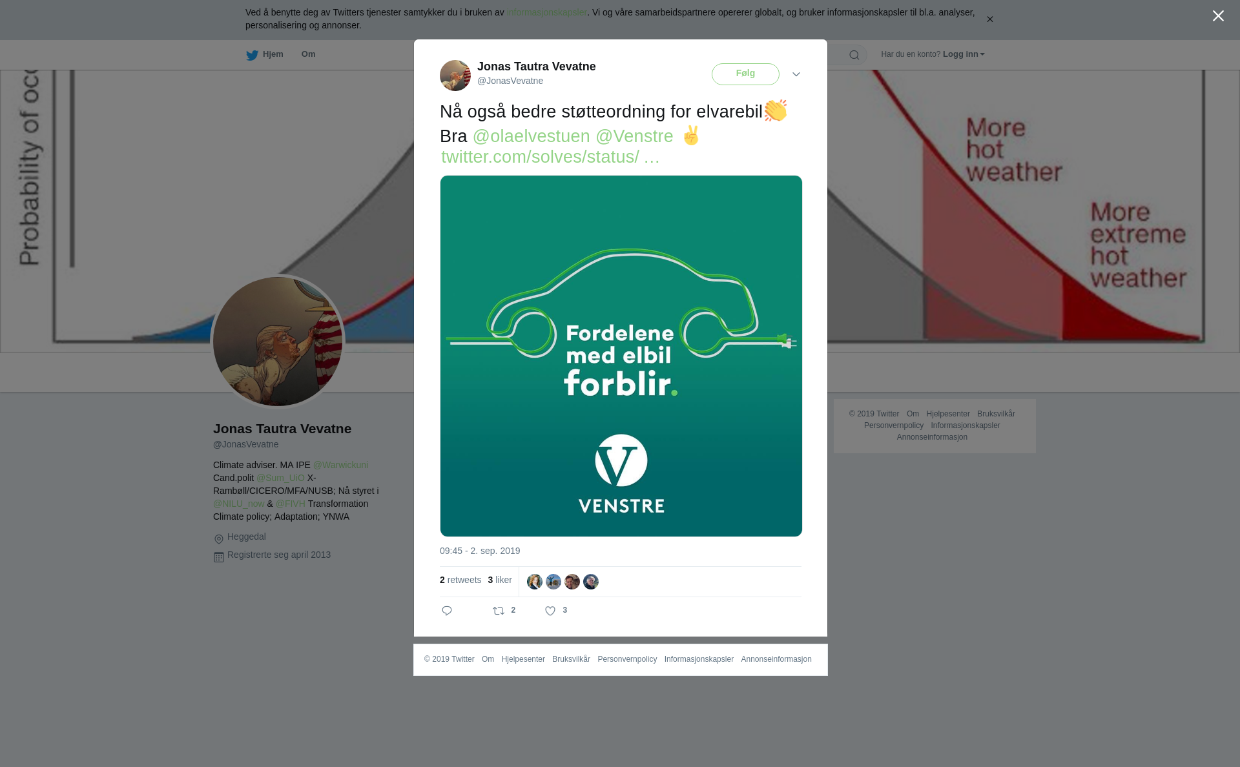Retweet using the retweet arrows icon
Viewport: 1240px width, 767px height.
pos(499,611)
